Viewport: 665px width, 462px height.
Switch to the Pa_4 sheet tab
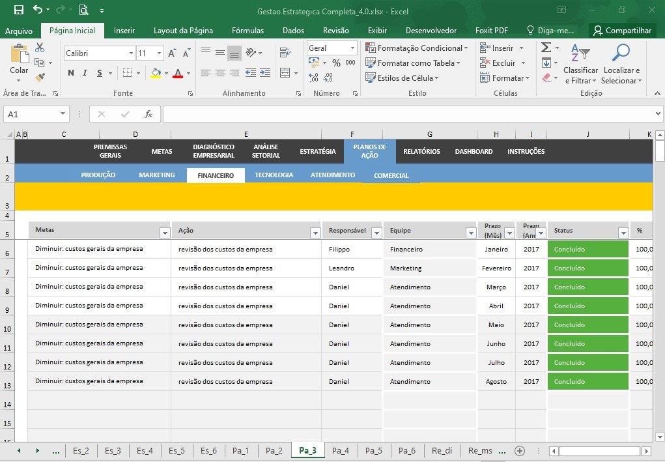(341, 450)
